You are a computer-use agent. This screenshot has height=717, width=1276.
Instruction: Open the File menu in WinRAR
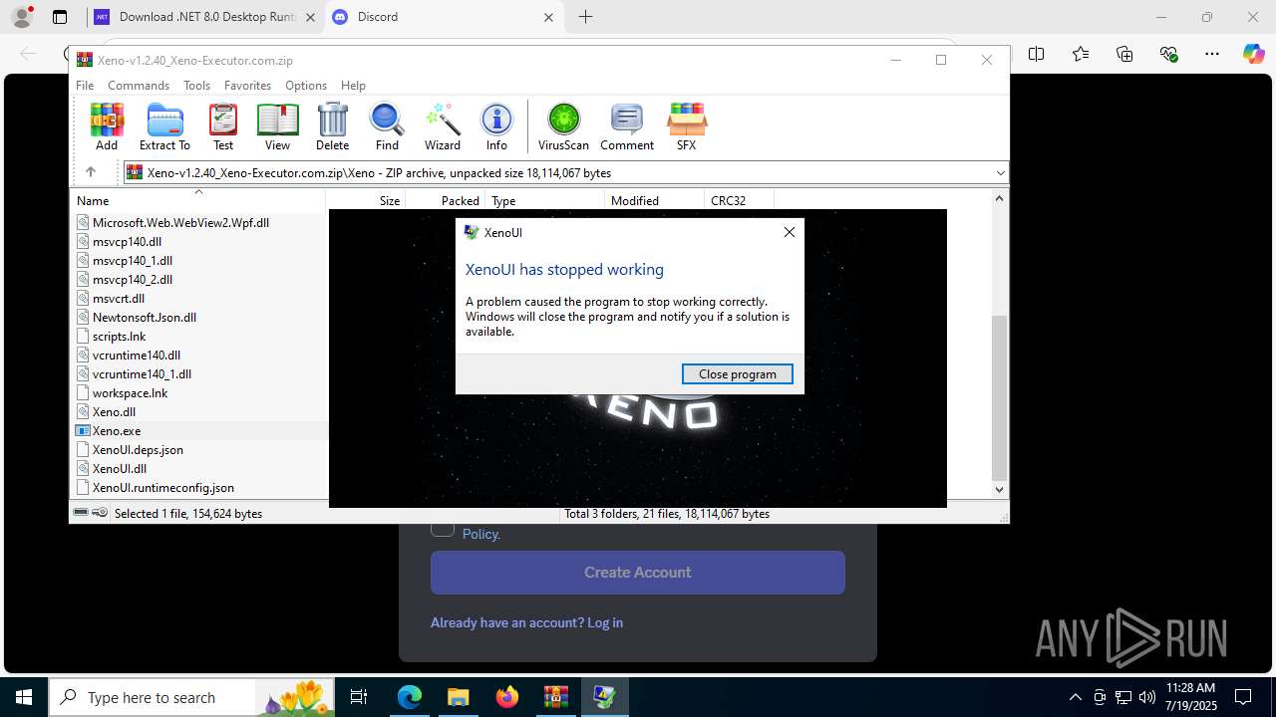85,86
